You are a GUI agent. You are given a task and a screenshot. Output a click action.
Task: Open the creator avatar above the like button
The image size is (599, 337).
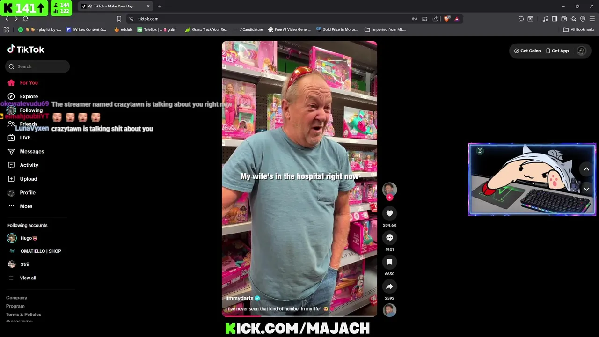[x=389, y=189]
